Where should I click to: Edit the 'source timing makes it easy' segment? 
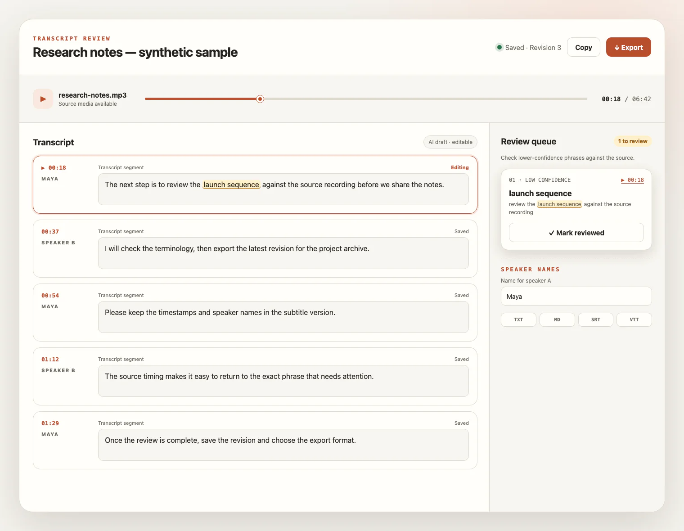click(x=283, y=381)
